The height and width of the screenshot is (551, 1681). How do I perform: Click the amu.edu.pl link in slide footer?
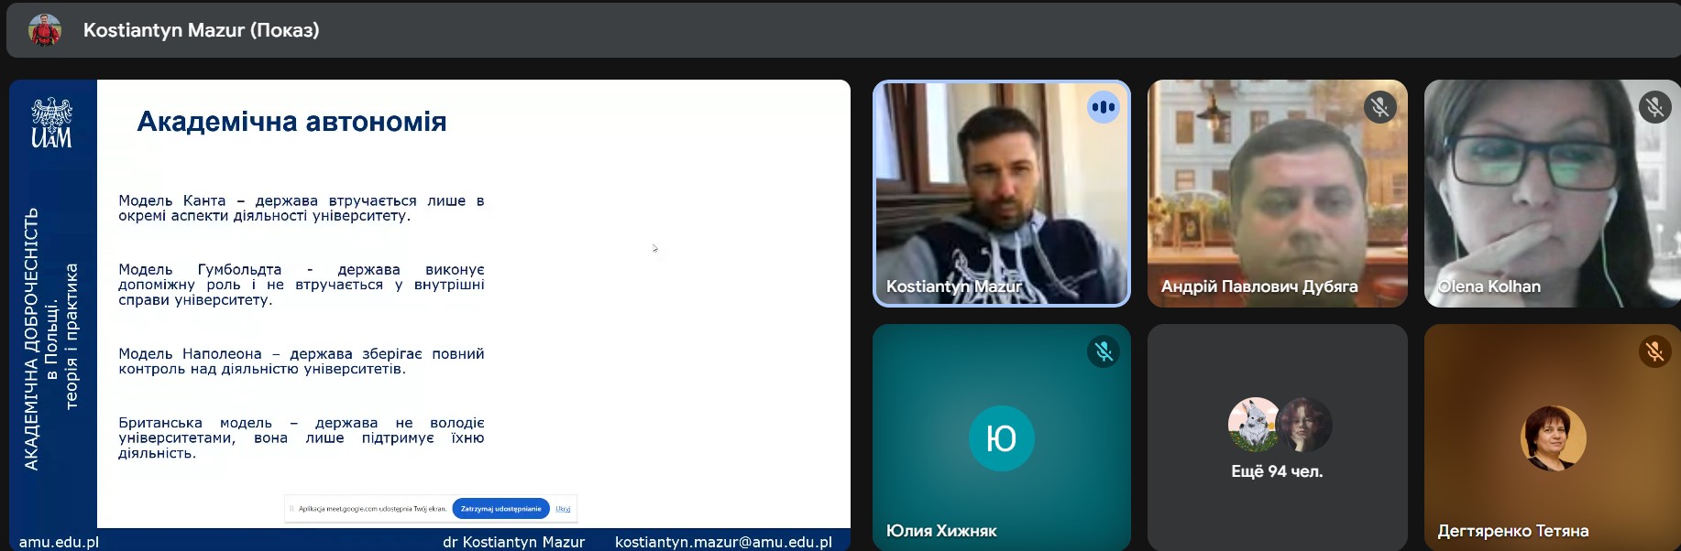59,542
